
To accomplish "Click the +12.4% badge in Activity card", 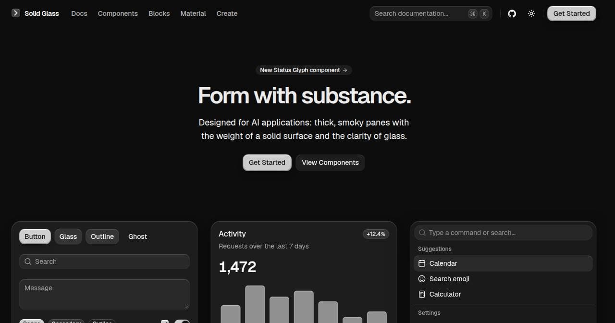I will click(x=376, y=234).
